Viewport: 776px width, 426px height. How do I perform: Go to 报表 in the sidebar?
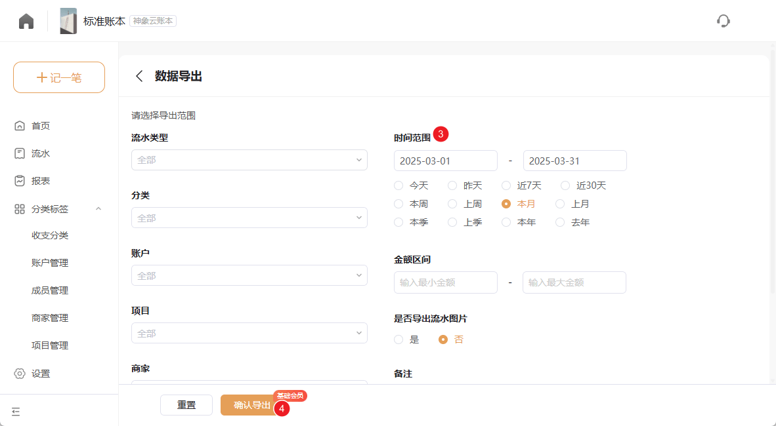tap(40, 181)
